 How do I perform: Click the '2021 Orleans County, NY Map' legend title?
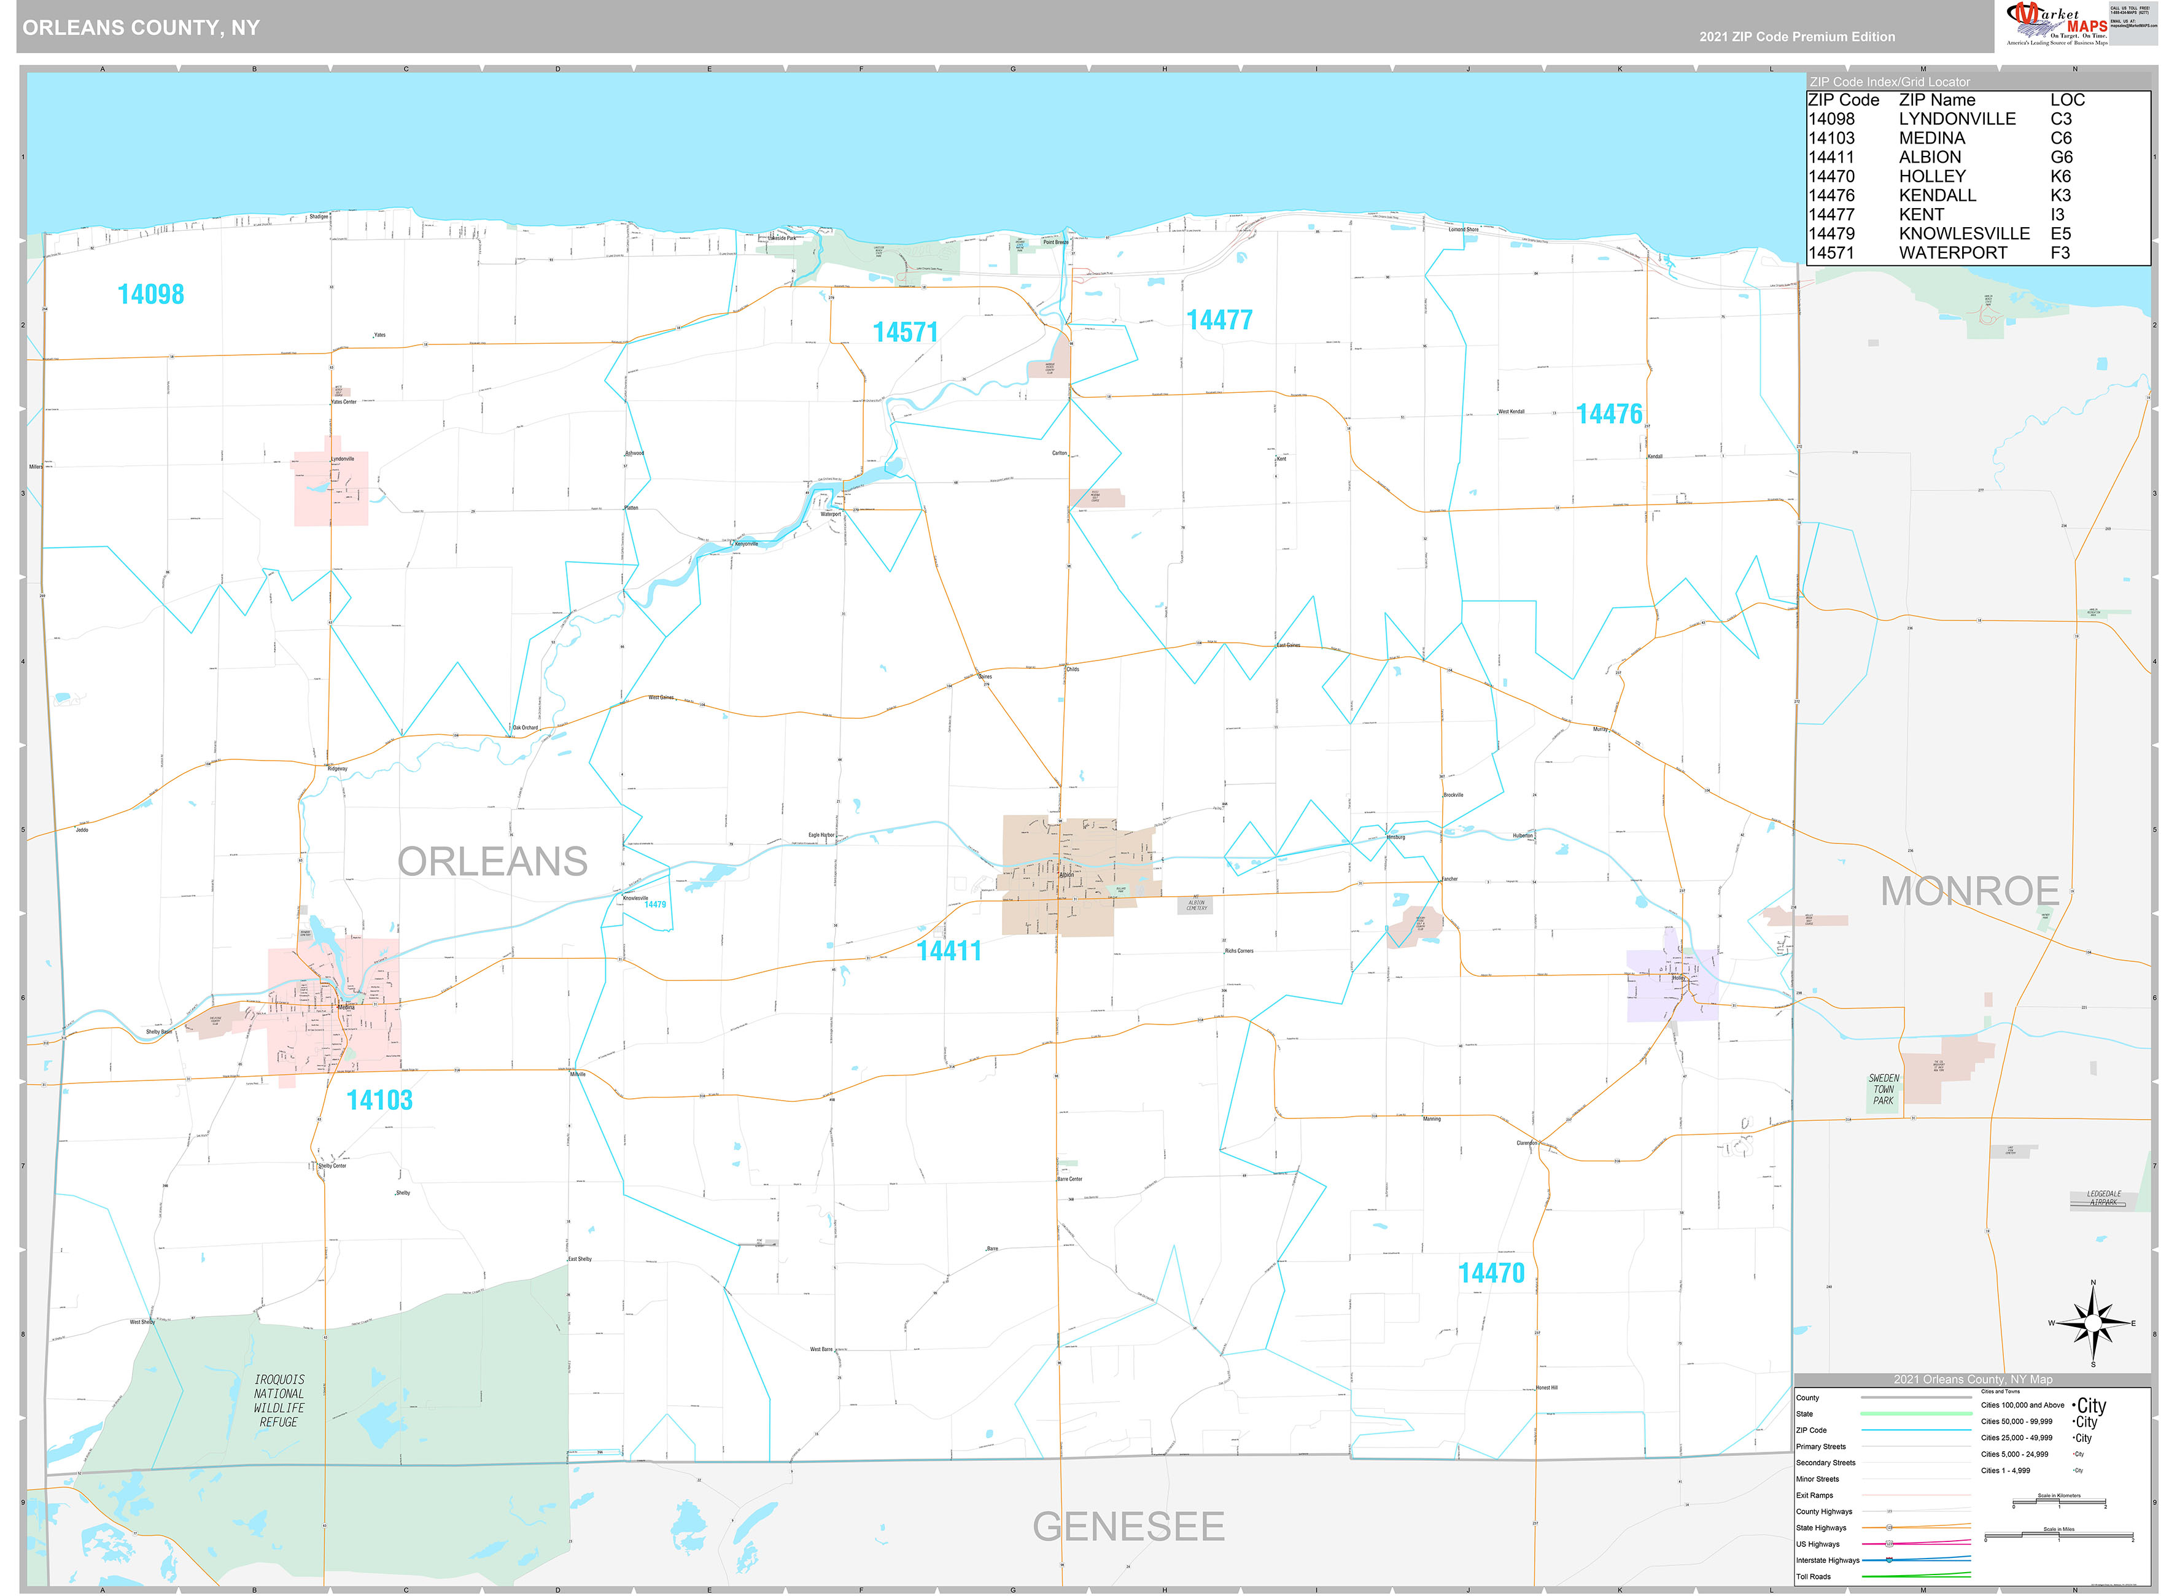1973,1379
